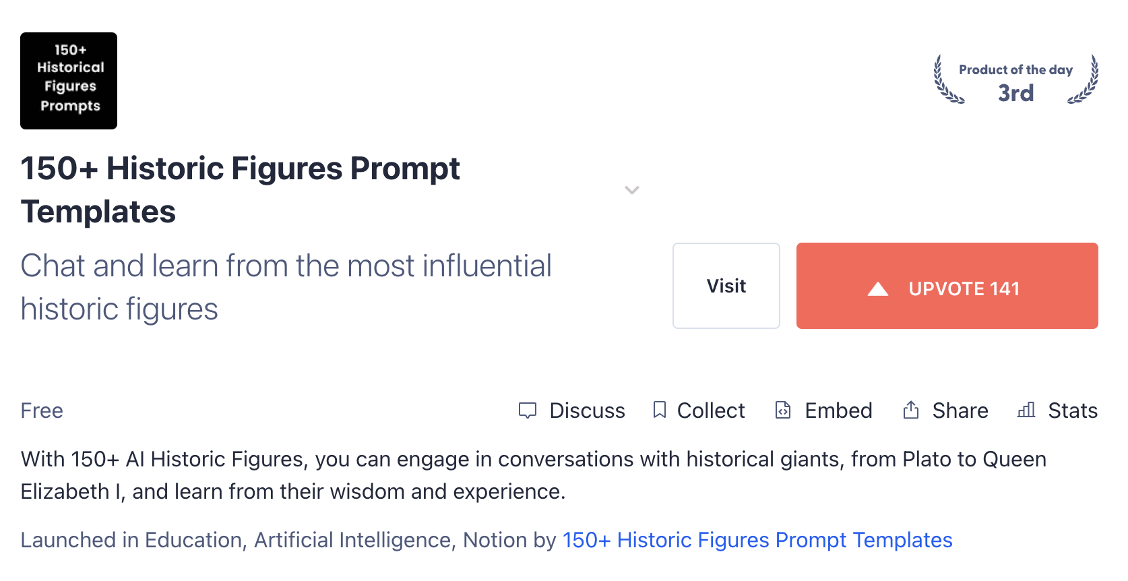
Task: Click the Embed code file icon
Action: pos(783,410)
